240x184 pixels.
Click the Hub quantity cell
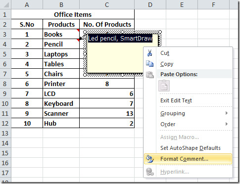[x=107, y=123]
